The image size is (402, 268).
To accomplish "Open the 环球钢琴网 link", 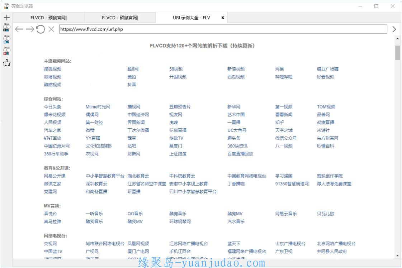I will (180, 222).
